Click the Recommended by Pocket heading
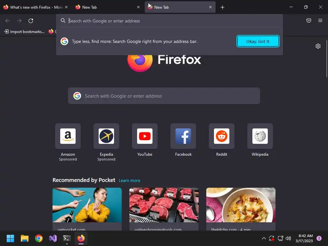The width and height of the screenshot is (328, 246). 84,180
